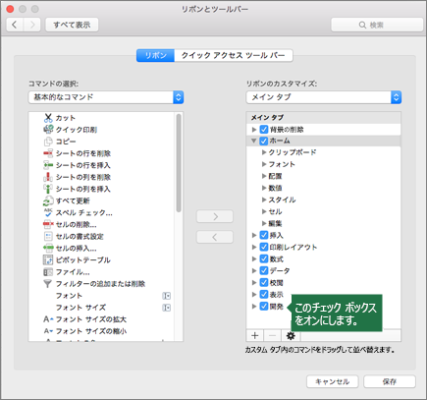This screenshot has width=427, height=400.
Task: Click the command list vertical scrollbar
Action: (x=179, y=163)
